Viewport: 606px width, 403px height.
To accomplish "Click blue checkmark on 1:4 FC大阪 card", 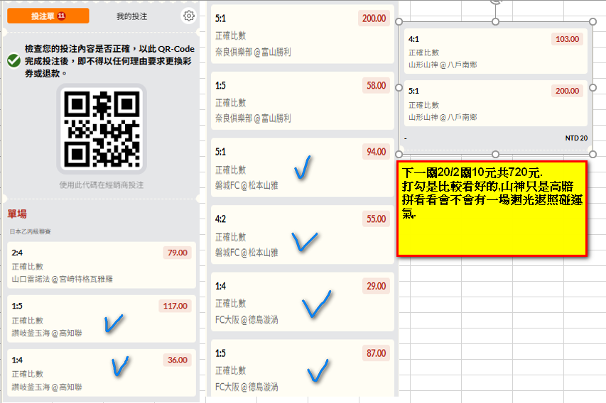I will click(316, 304).
